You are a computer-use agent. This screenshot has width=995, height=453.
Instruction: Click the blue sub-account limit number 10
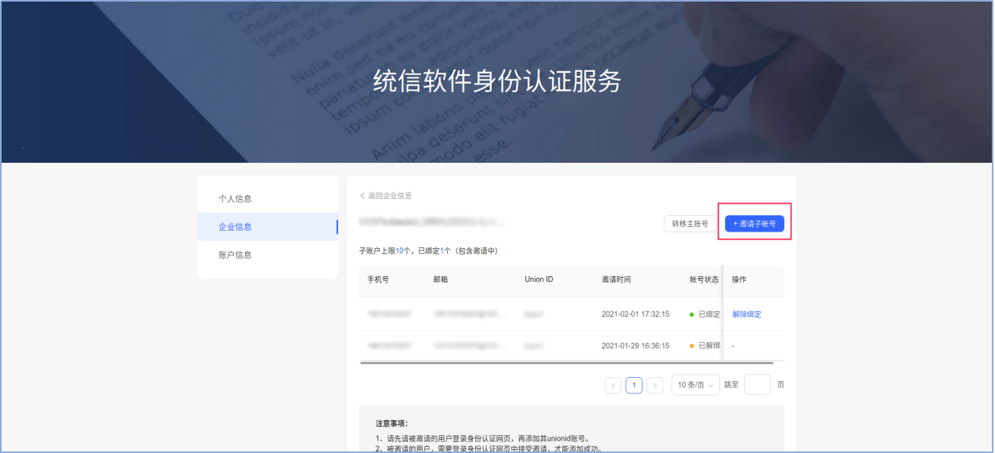coord(399,251)
